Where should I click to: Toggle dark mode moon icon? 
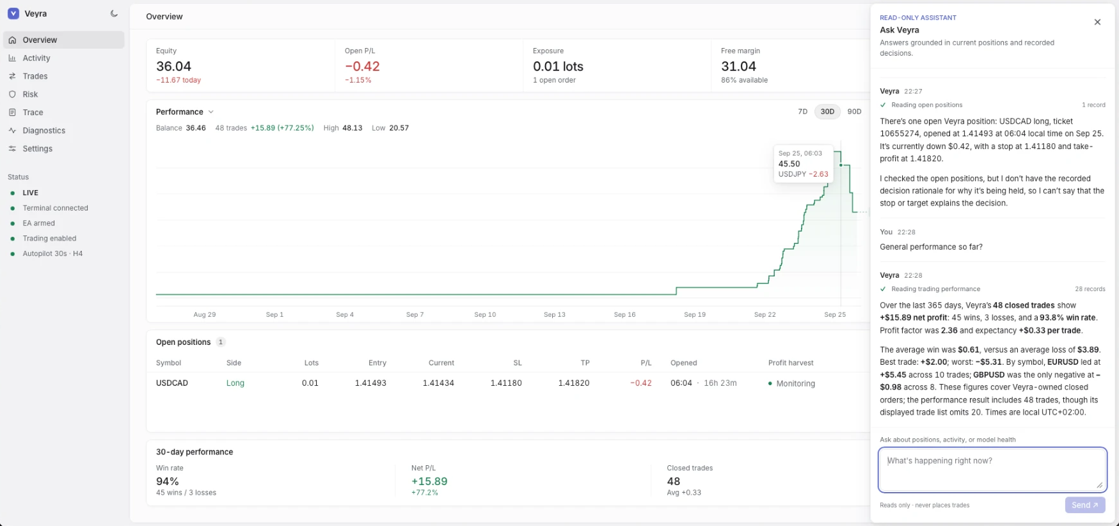[x=114, y=13]
